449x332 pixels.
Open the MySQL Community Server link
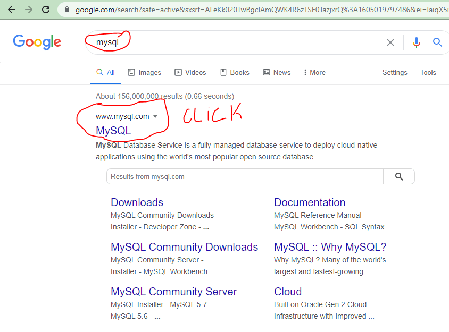[174, 292]
